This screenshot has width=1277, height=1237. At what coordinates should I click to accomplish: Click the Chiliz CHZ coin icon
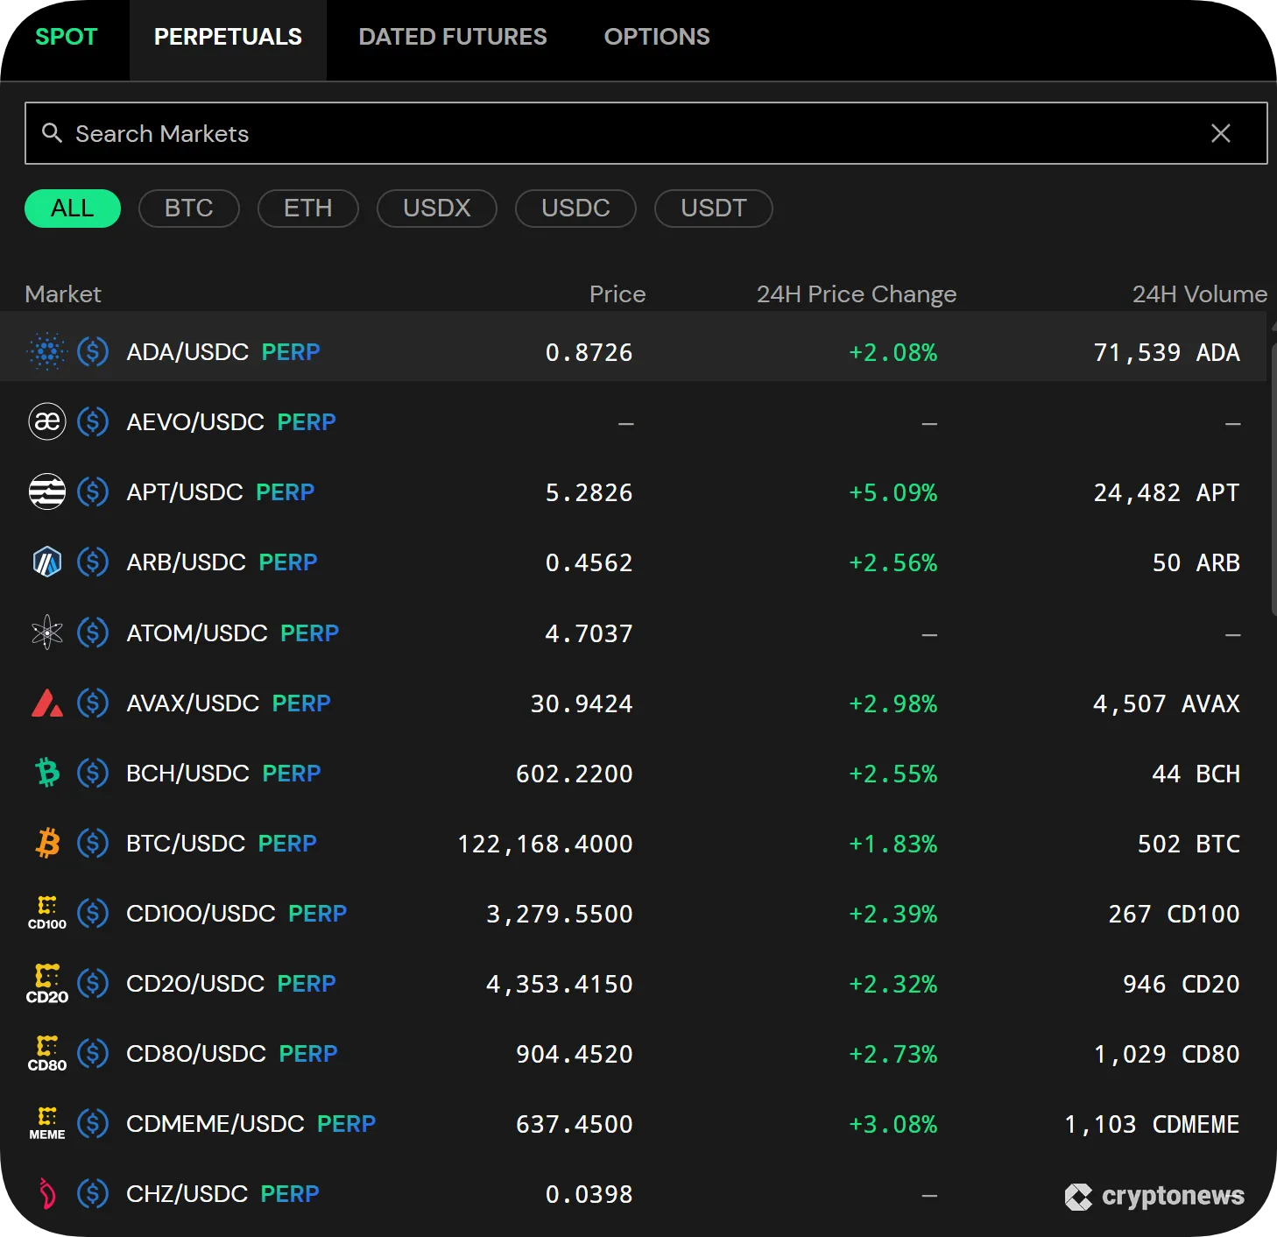point(47,1193)
